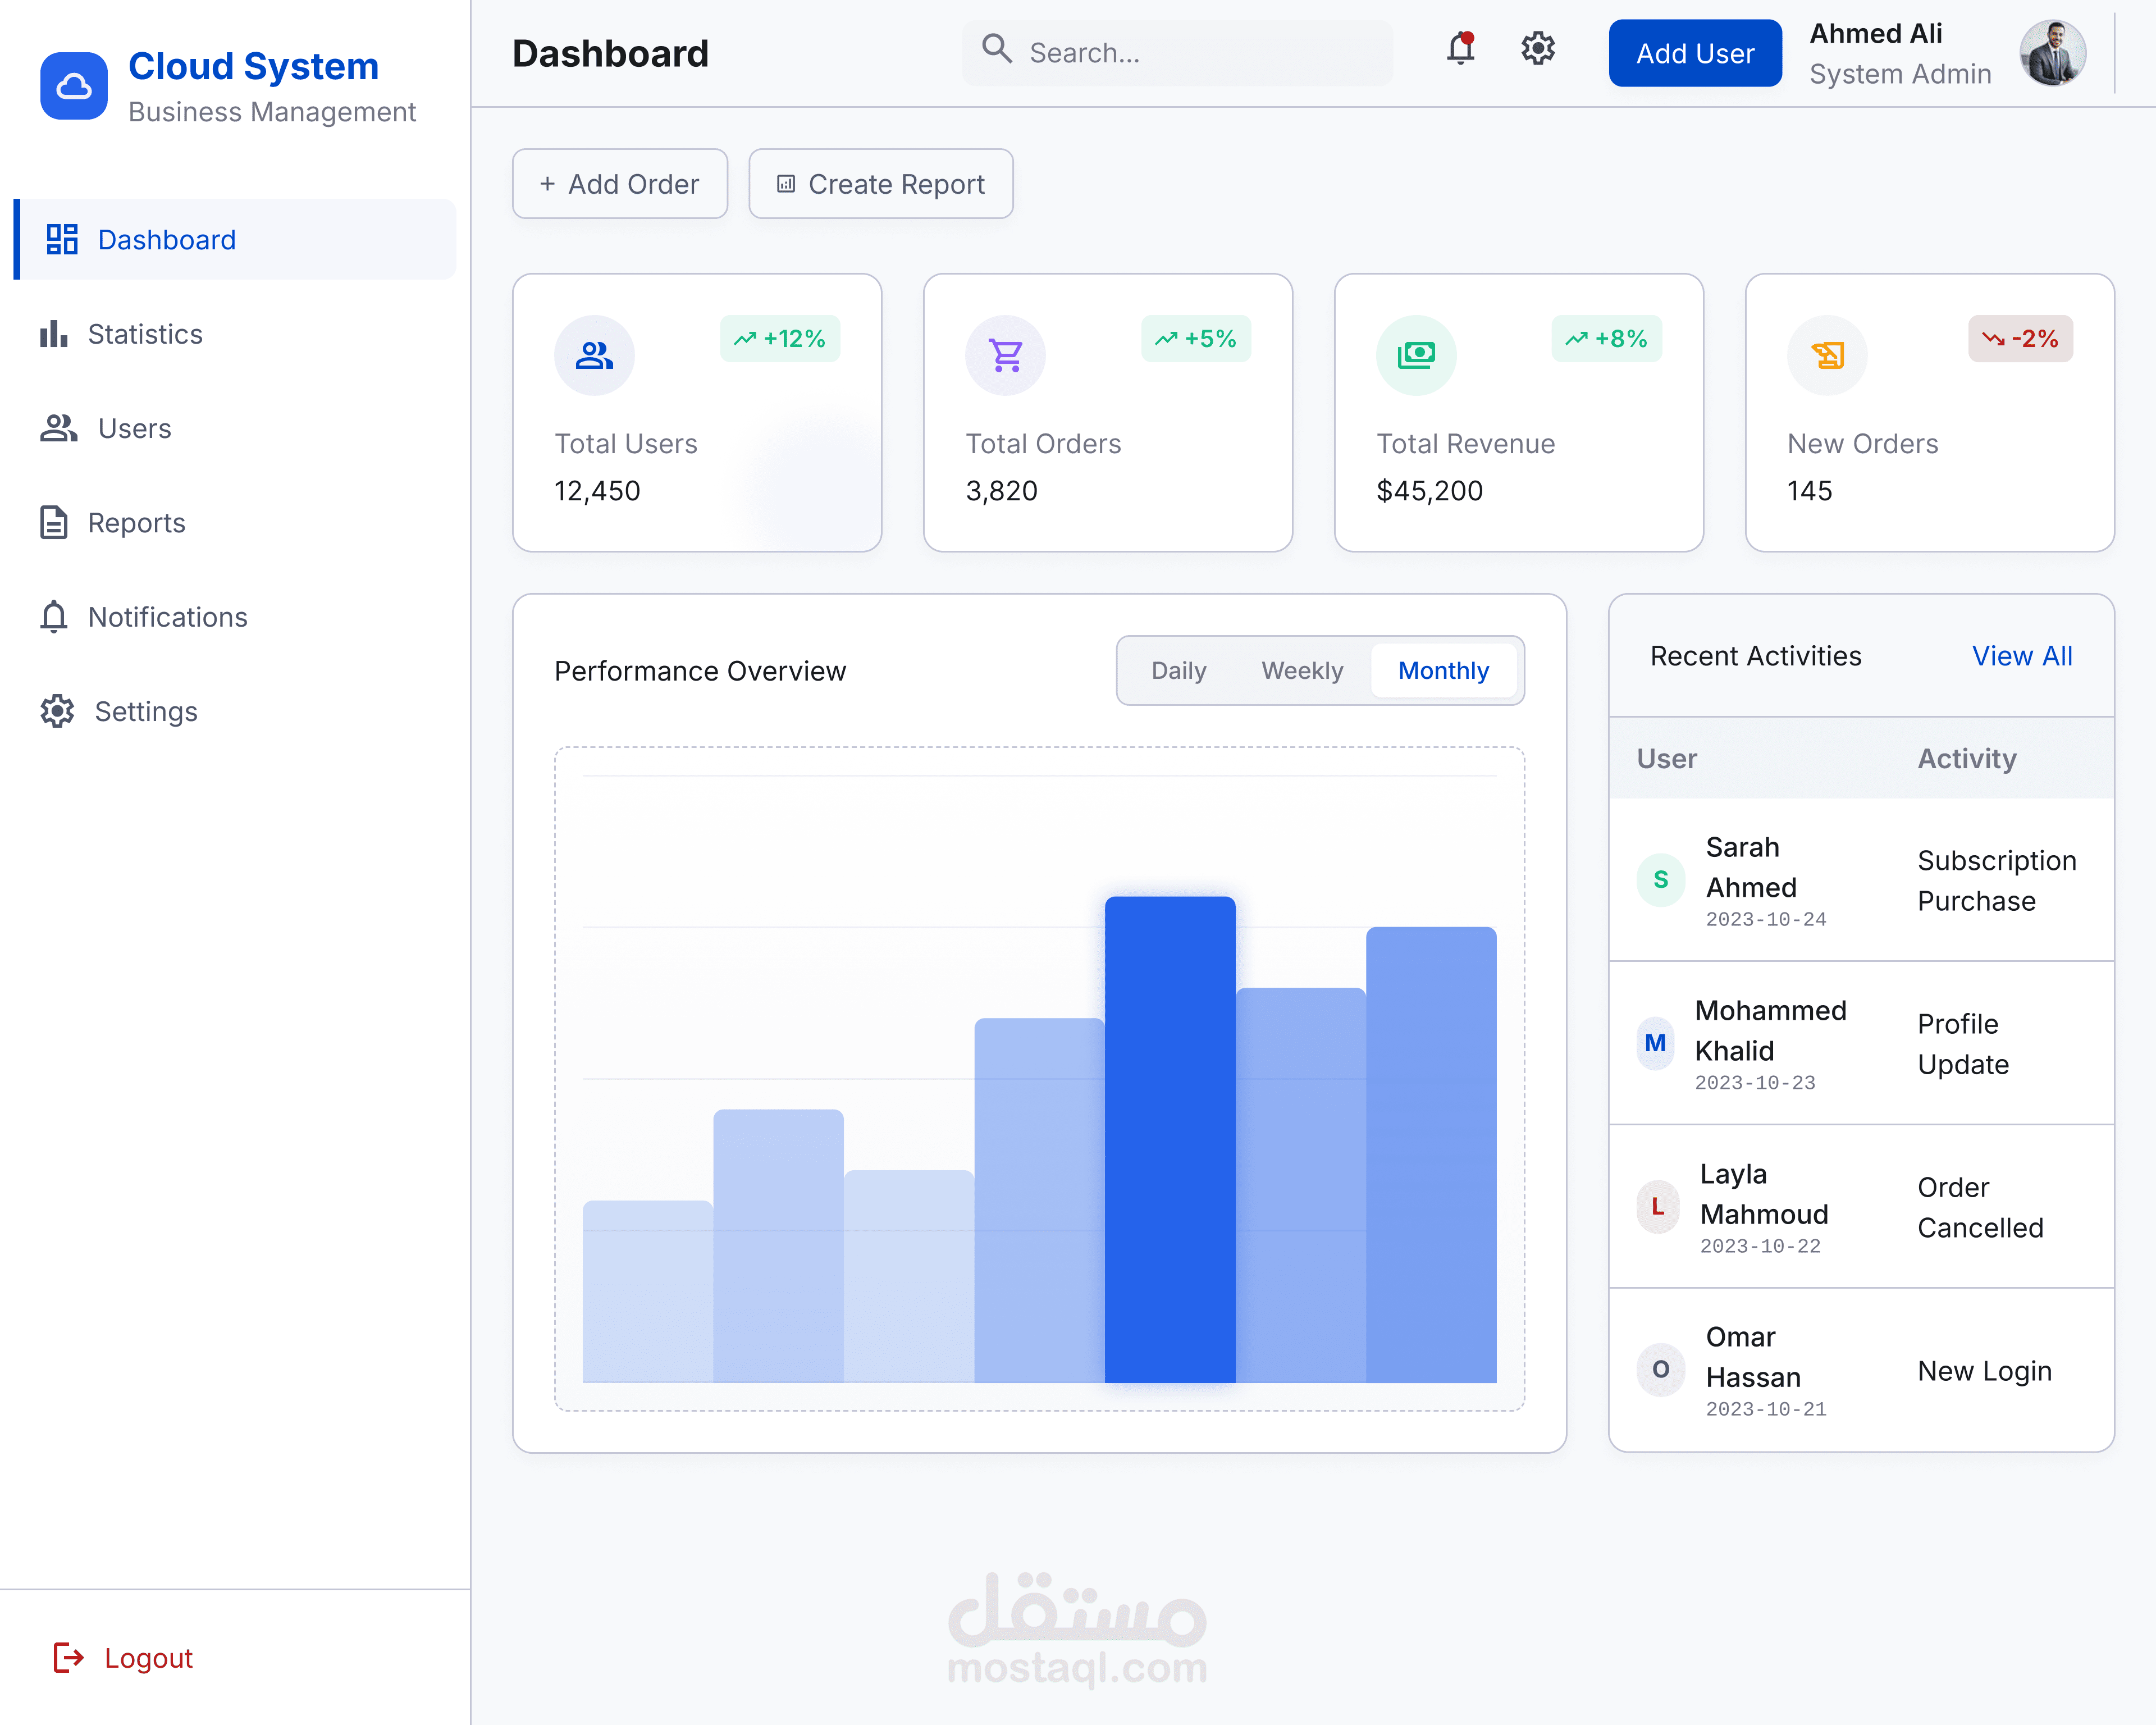Image resolution: width=2156 pixels, height=1725 pixels.
Task: Click the Create Report button
Action: pos(881,184)
